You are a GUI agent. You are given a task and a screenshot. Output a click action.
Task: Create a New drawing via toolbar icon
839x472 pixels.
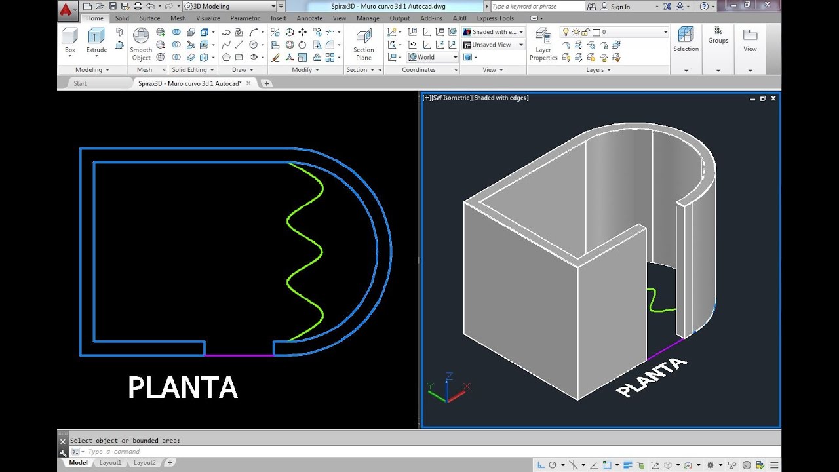coord(87,6)
